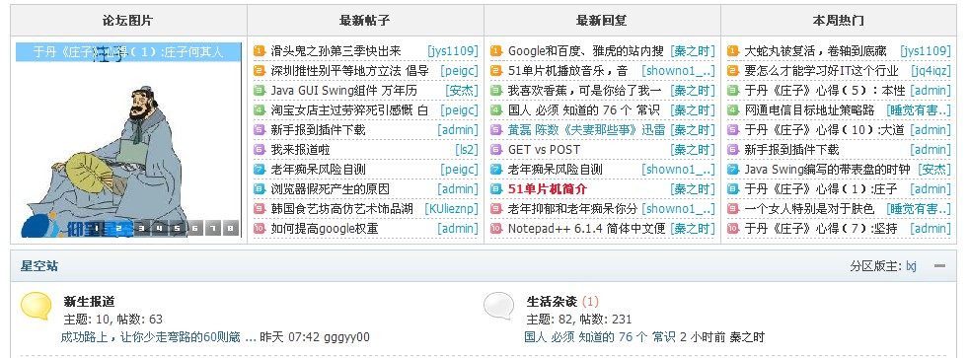Click the rank 10 icon beside Notepad++ 6.1.4

pyautogui.click(x=496, y=229)
